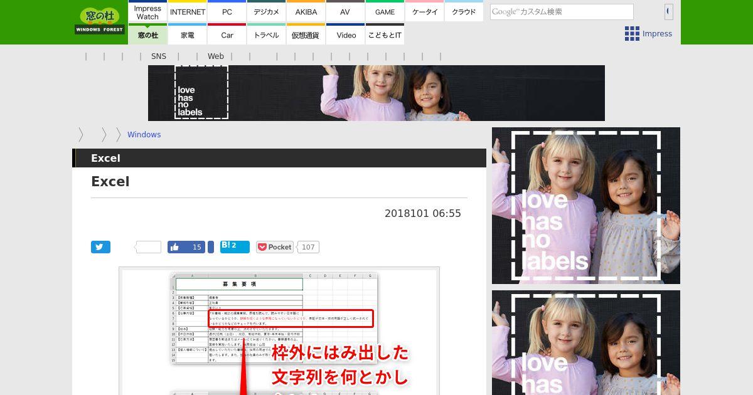
Task: Open the Car tab
Action: (x=227, y=35)
